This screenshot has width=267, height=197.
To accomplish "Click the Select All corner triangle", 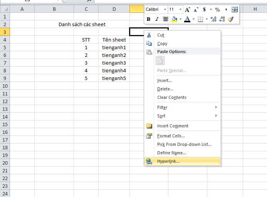I will 5,9.
